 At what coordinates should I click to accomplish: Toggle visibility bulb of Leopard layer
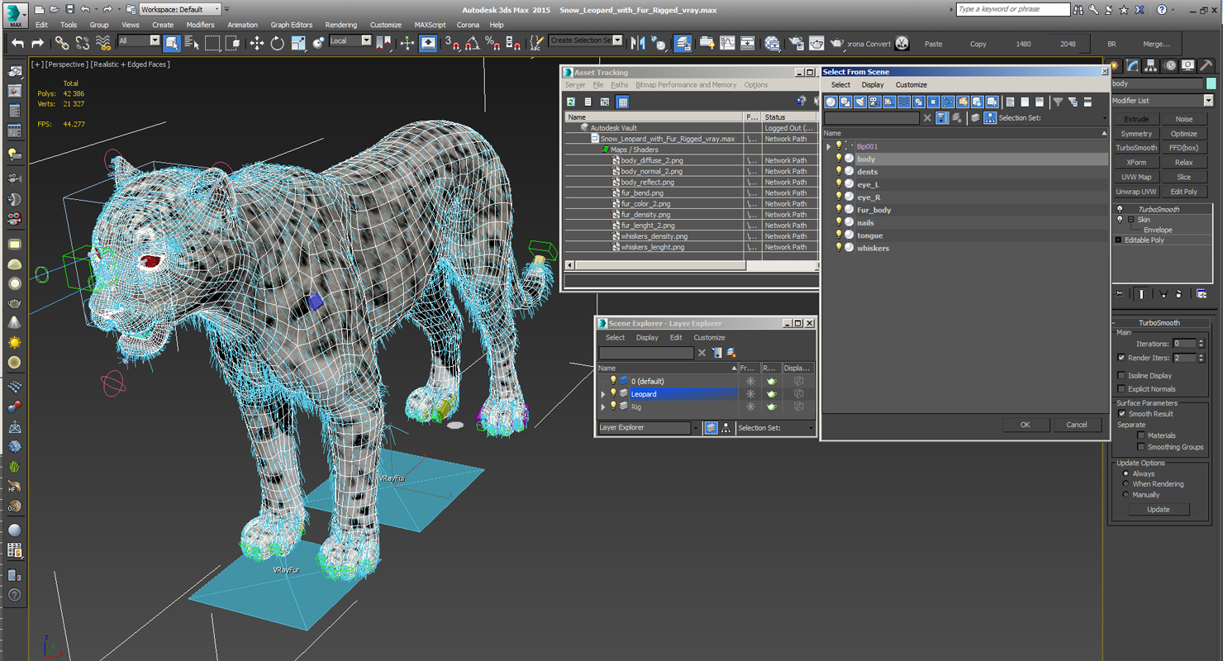[613, 394]
